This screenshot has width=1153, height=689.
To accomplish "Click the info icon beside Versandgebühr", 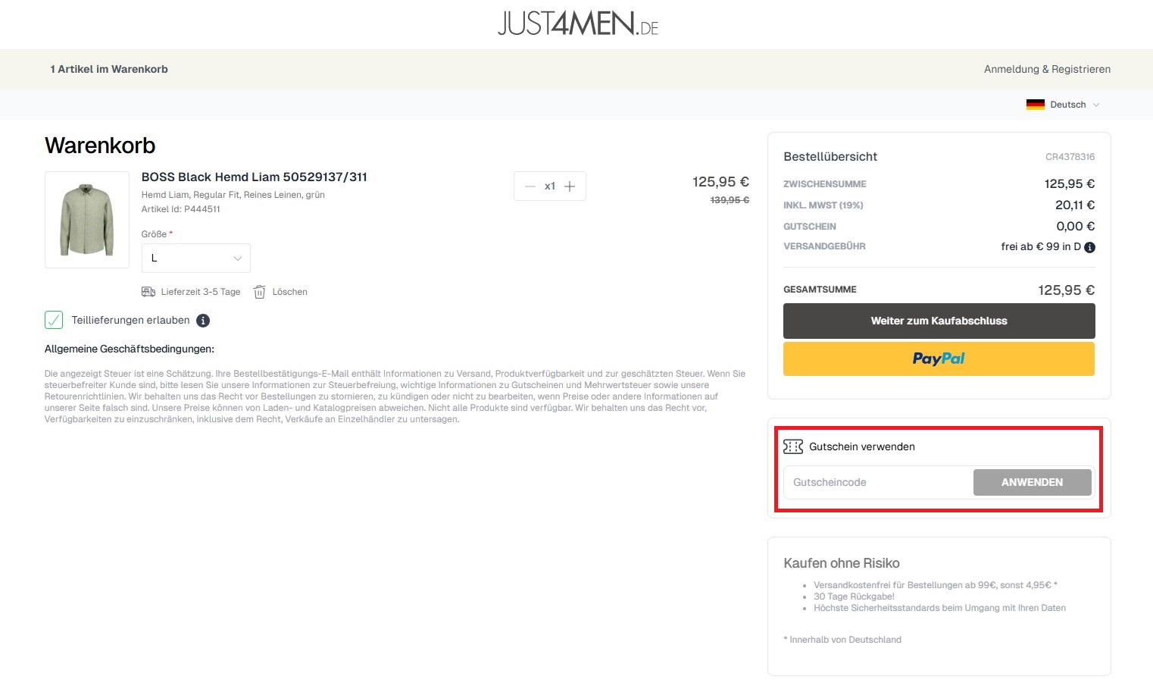I will pos(1089,246).
